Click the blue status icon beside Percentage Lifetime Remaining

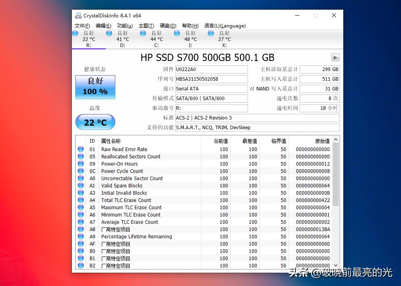(81, 236)
